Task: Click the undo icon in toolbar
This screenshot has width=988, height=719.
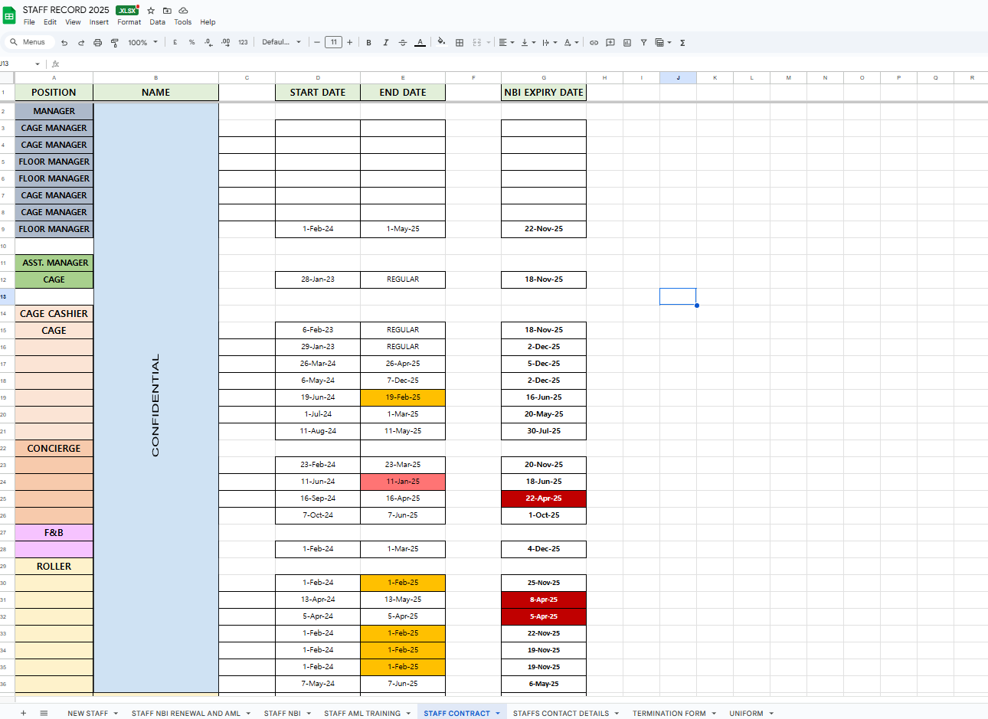Action: 64,43
